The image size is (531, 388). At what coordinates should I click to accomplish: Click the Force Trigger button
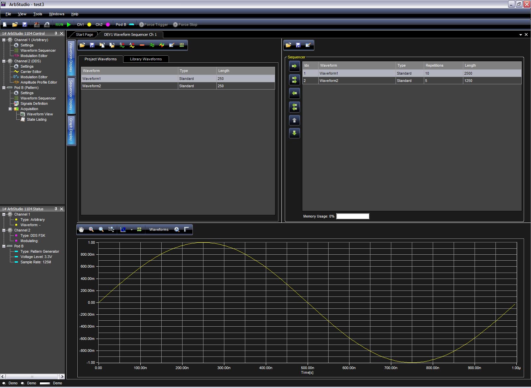(x=153, y=25)
